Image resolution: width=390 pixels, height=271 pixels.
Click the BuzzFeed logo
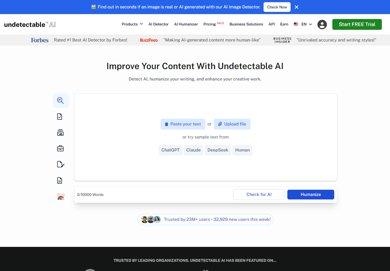click(149, 40)
